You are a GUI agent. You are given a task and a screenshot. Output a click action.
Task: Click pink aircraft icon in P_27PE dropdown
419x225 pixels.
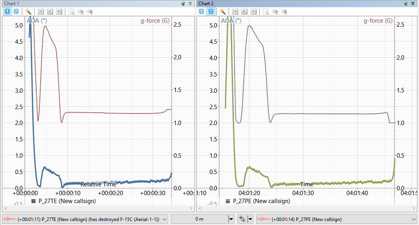(264, 219)
